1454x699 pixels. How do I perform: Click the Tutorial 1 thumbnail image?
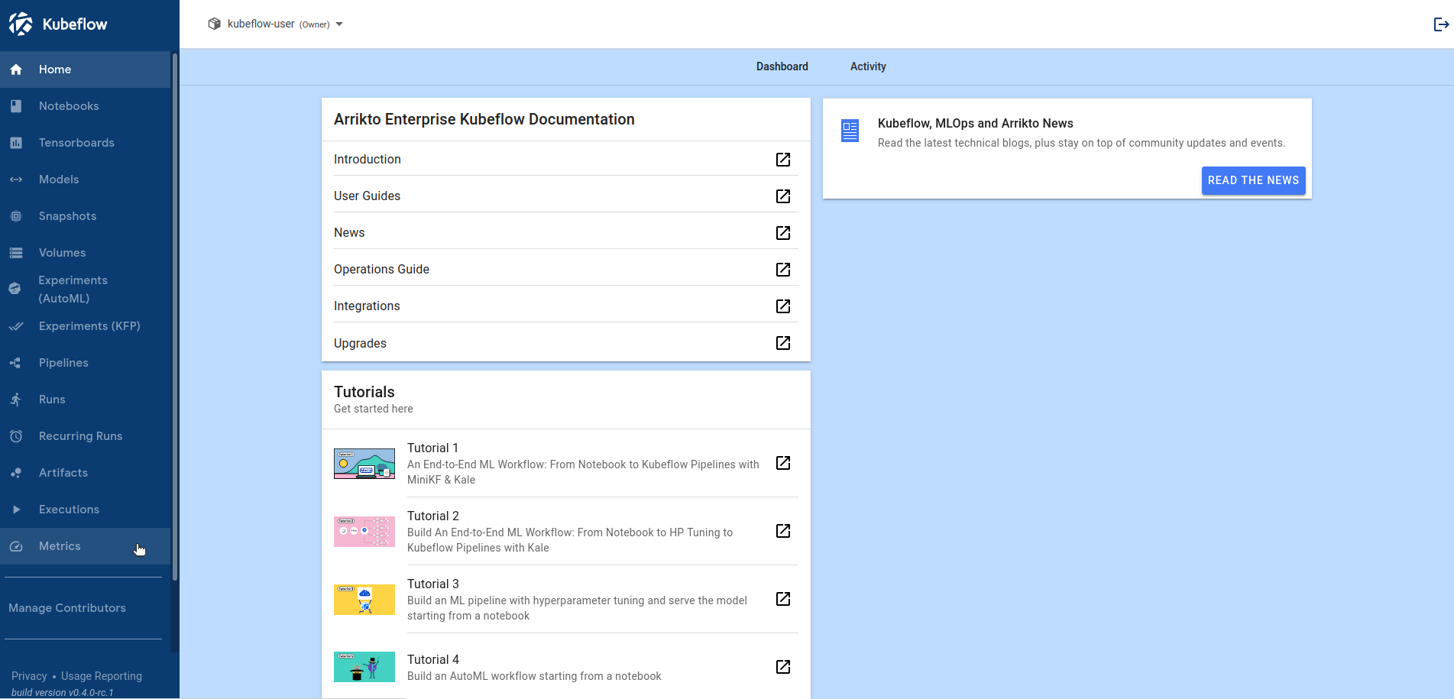point(364,464)
